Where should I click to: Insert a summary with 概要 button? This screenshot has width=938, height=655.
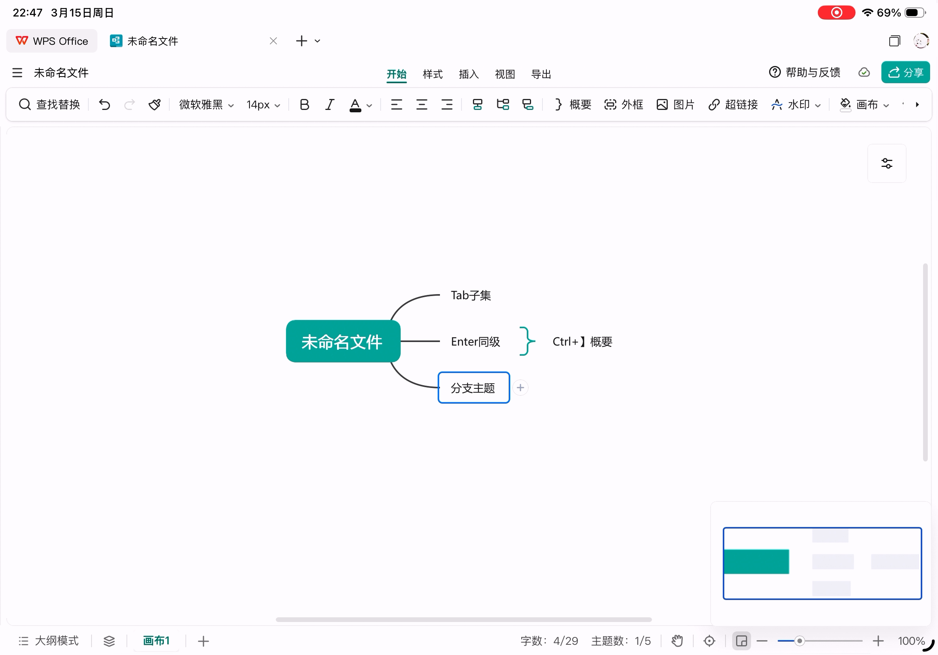tap(573, 105)
